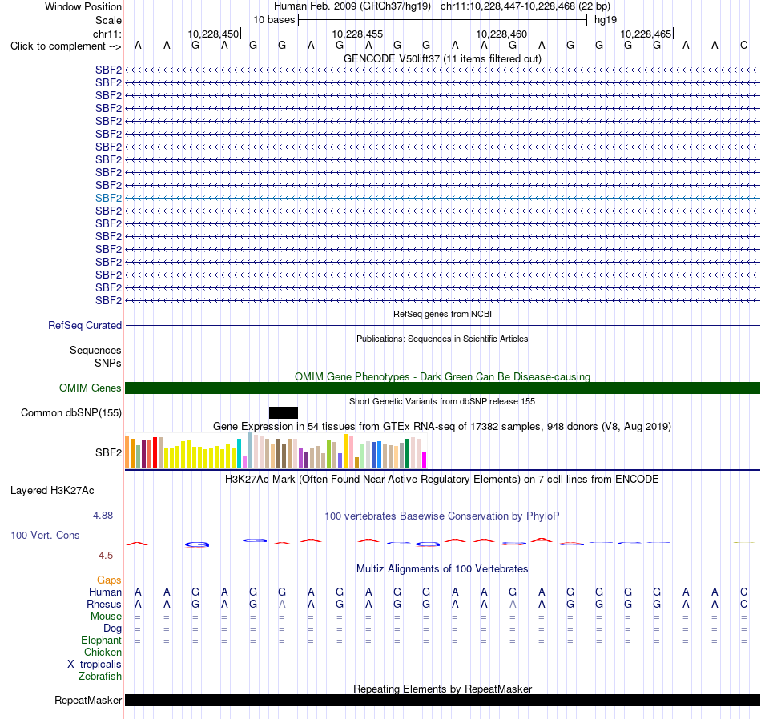Open Short Genetic Variants from dbSNP title
Image resolution: width=761 pixels, height=719 pixels.
(x=442, y=401)
